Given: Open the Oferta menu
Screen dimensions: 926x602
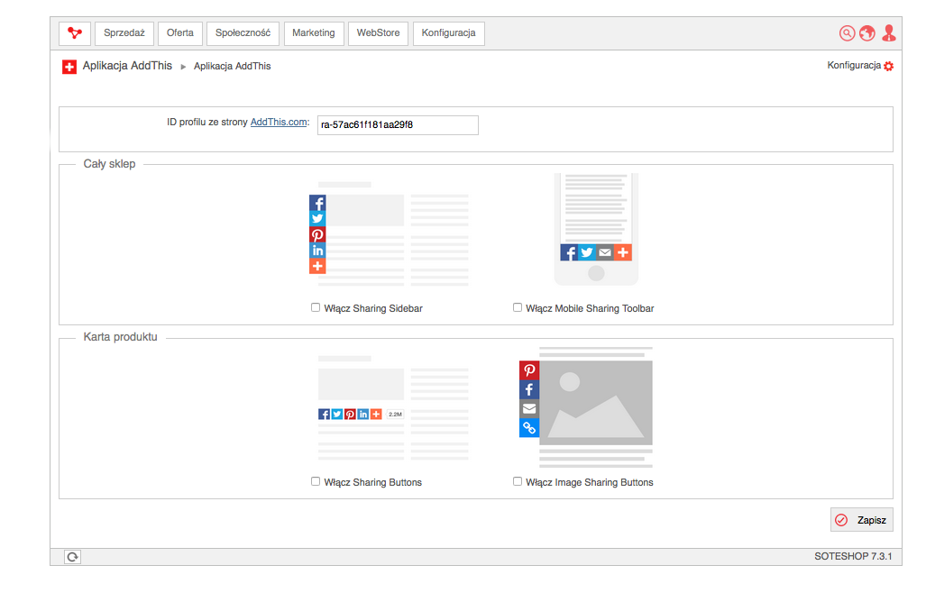Looking at the screenshot, I should (180, 33).
